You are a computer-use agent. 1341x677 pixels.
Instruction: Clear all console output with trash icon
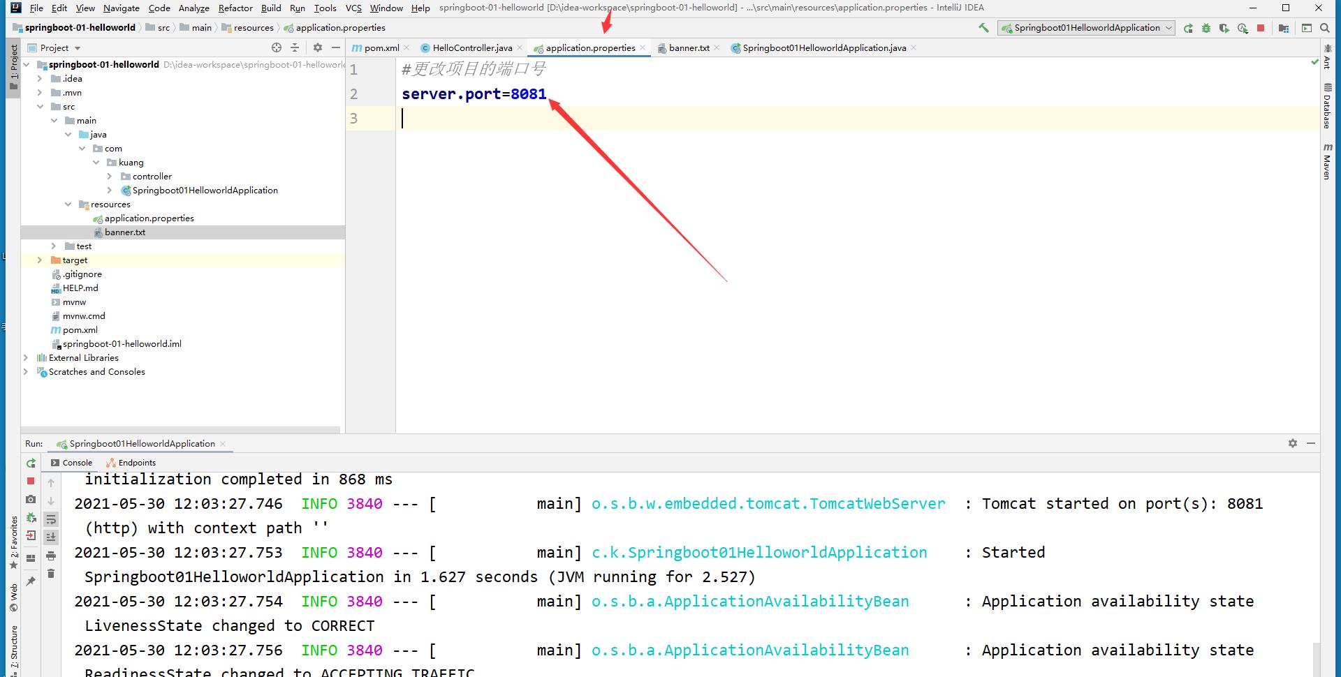(51, 574)
